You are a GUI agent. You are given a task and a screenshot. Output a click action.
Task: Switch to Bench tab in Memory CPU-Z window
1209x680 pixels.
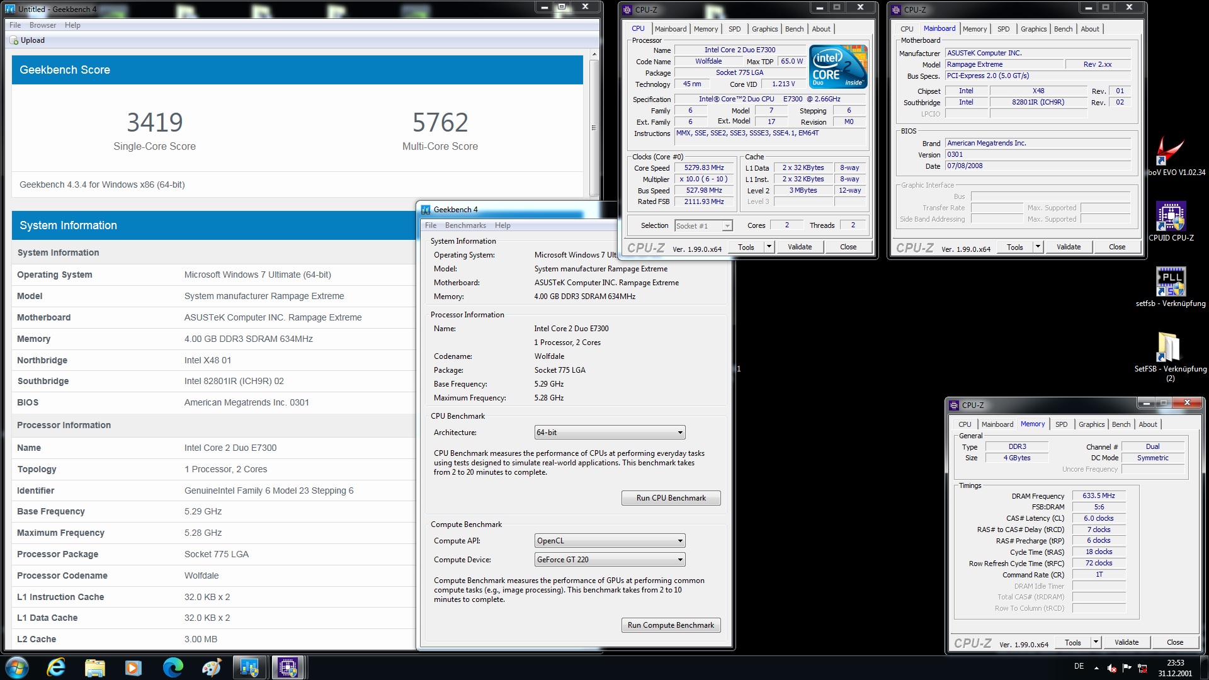point(1121,424)
